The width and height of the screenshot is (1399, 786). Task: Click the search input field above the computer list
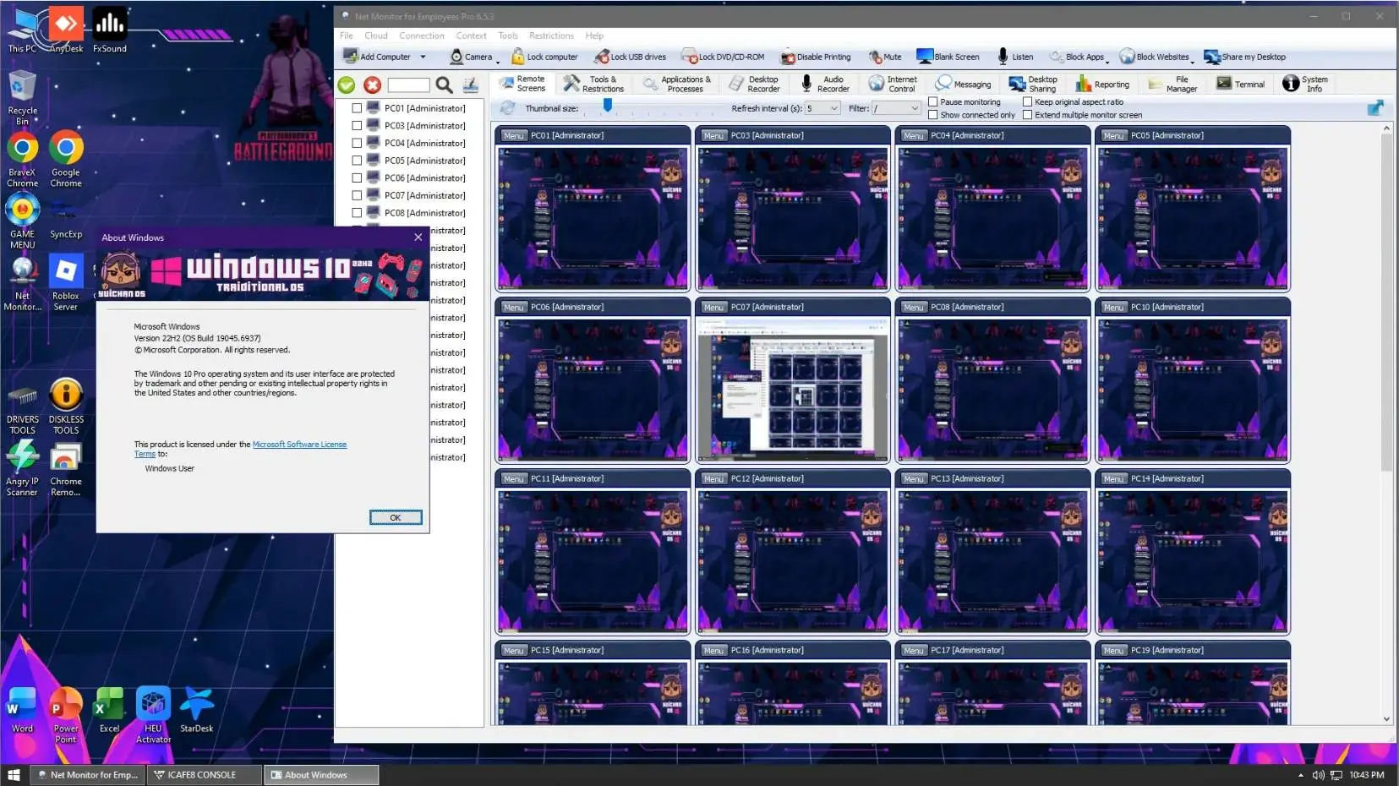click(408, 85)
